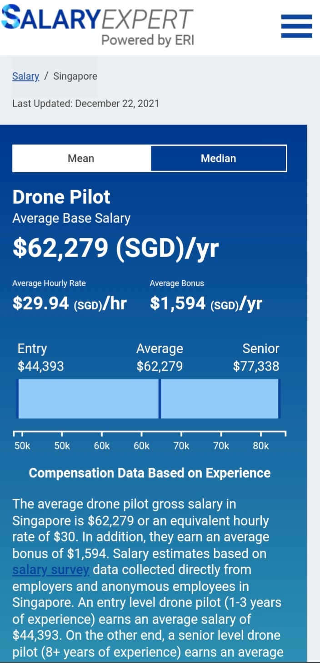Open the hamburger navigation menu
Viewport: 320px width, 663px height.
[x=296, y=26]
